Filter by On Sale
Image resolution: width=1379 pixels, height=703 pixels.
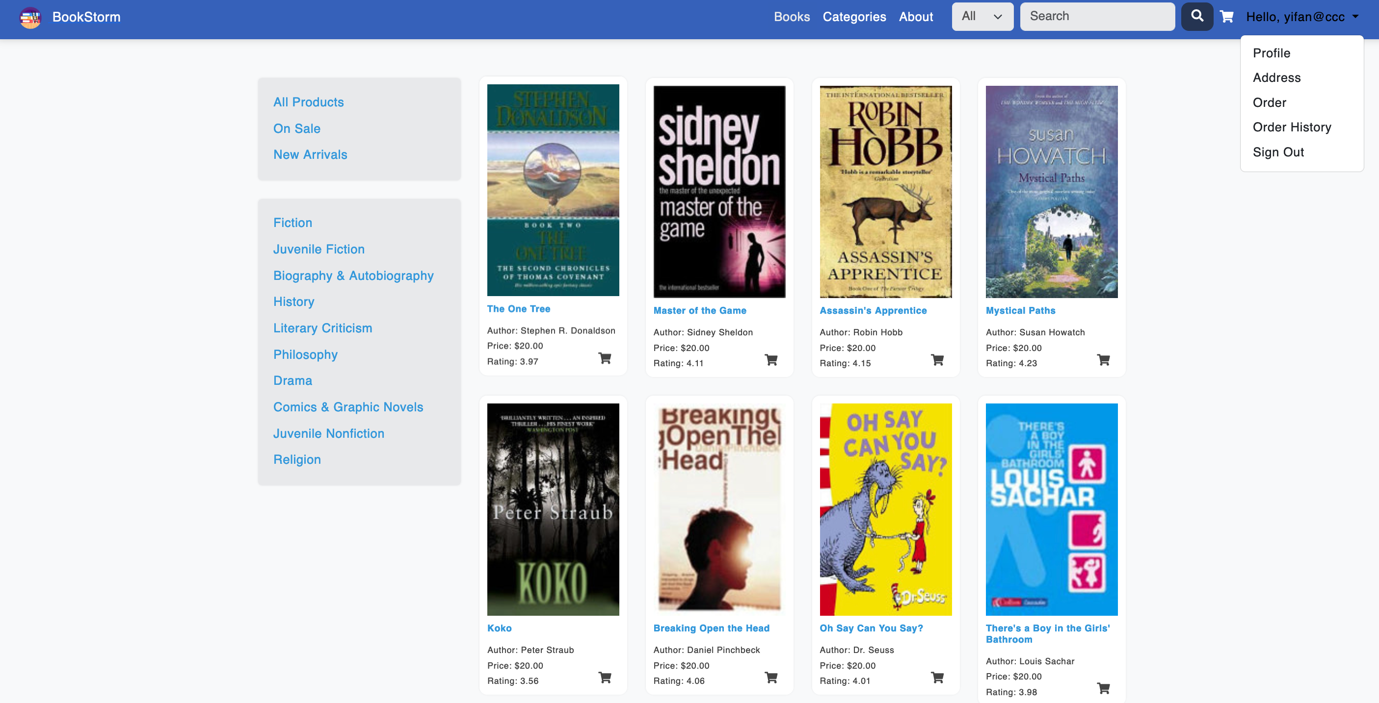pos(296,128)
